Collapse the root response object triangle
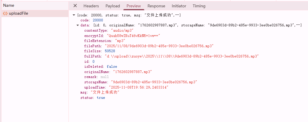This screenshot has height=122, width=308. 74,15
